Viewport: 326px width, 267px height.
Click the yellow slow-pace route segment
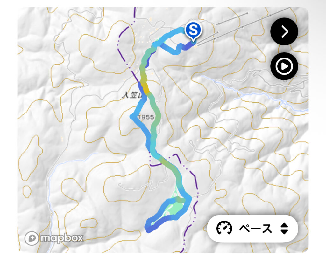coord(145,86)
